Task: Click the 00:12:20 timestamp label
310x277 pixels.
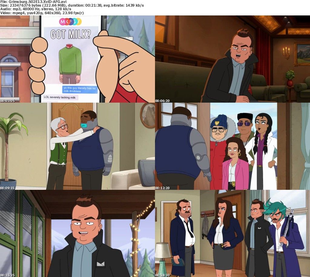Action: point(163,188)
